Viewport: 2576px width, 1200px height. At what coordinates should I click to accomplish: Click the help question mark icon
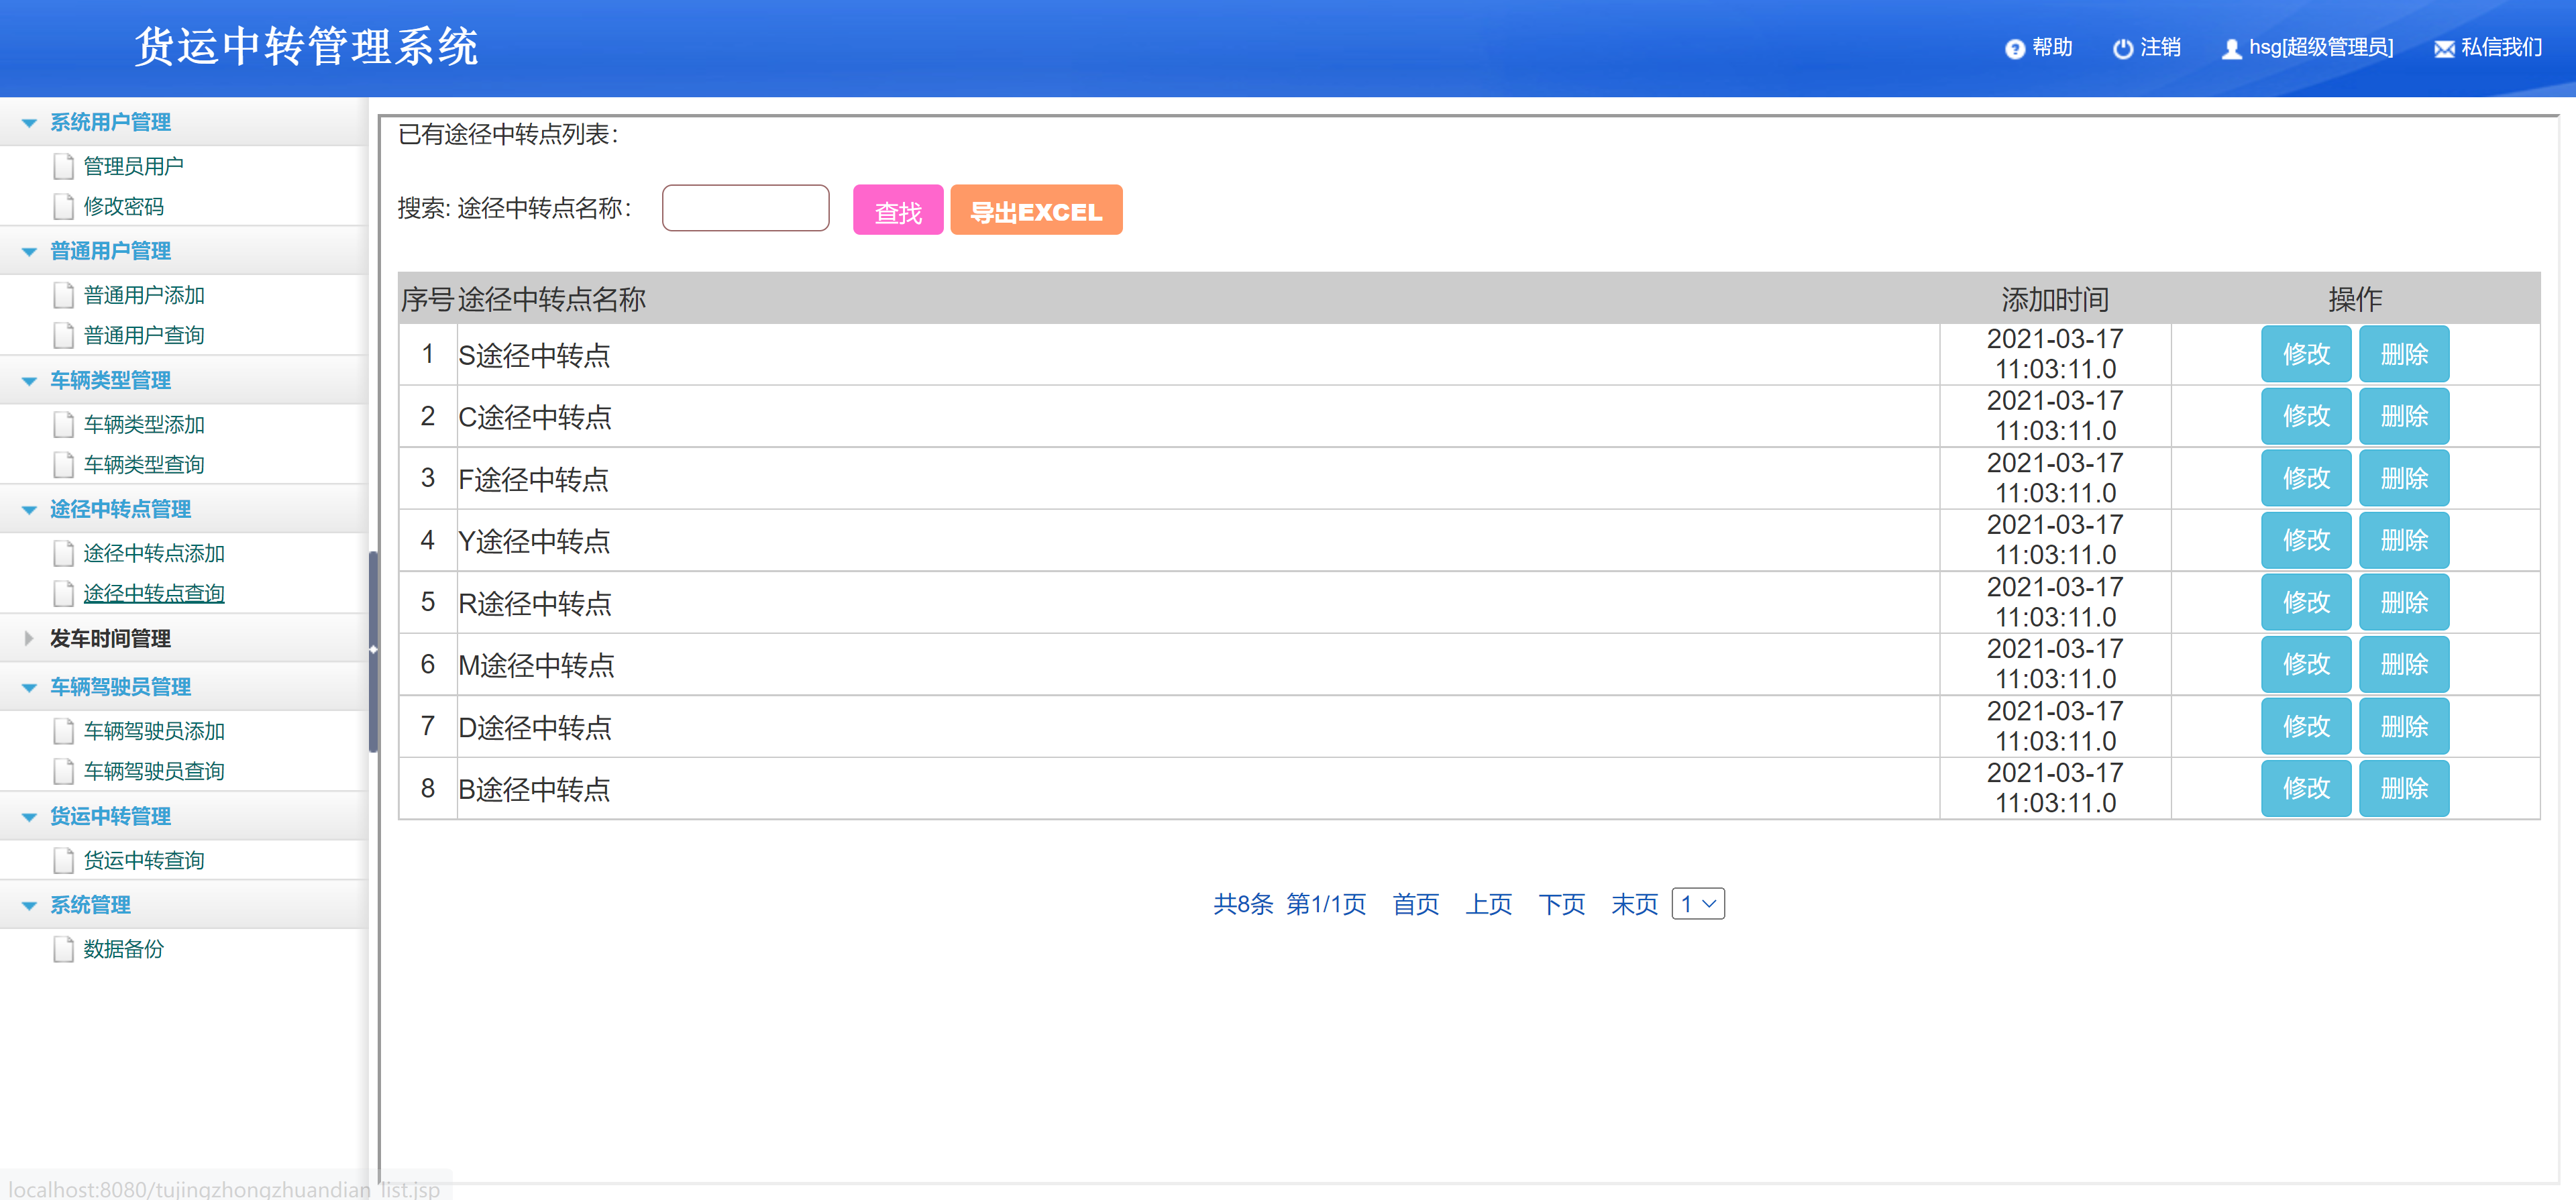click(x=2014, y=49)
